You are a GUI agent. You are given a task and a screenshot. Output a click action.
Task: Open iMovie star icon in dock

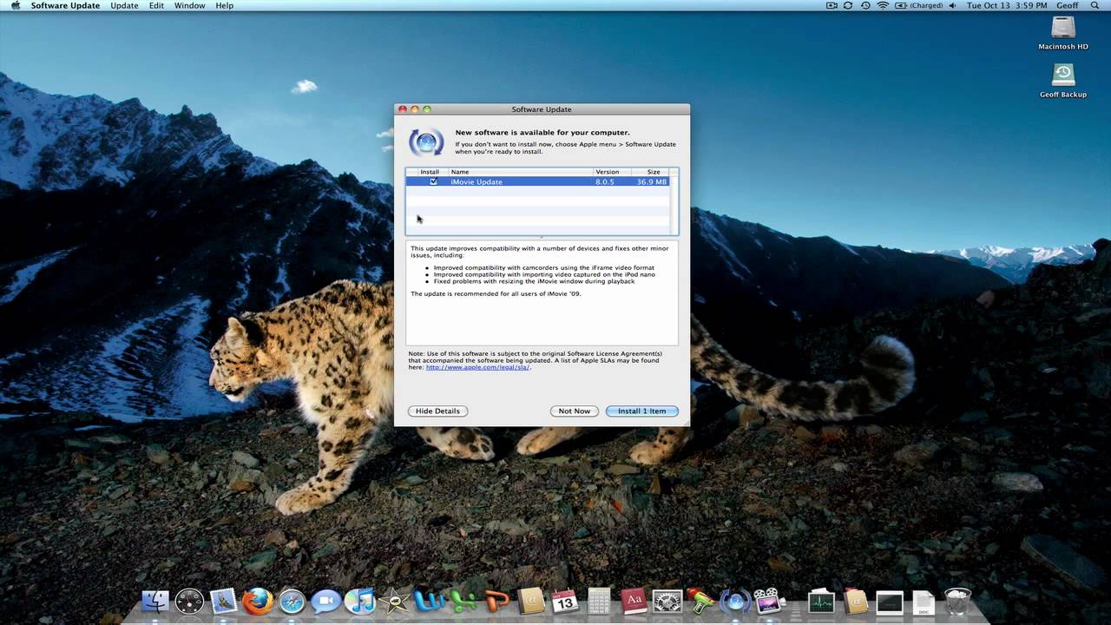(x=394, y=601)
